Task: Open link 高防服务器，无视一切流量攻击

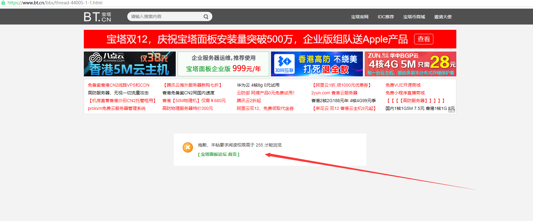Action: click(118, 93)
